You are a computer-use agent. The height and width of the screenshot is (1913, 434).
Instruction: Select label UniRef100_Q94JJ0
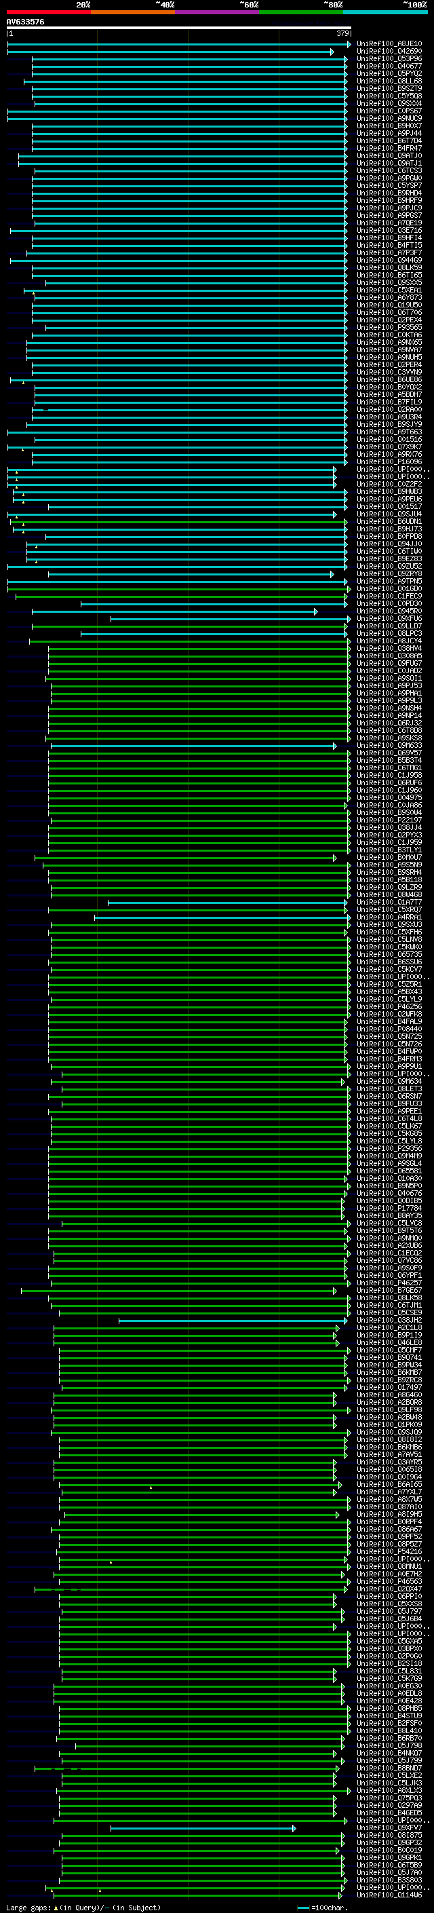[x=389, y=544]
